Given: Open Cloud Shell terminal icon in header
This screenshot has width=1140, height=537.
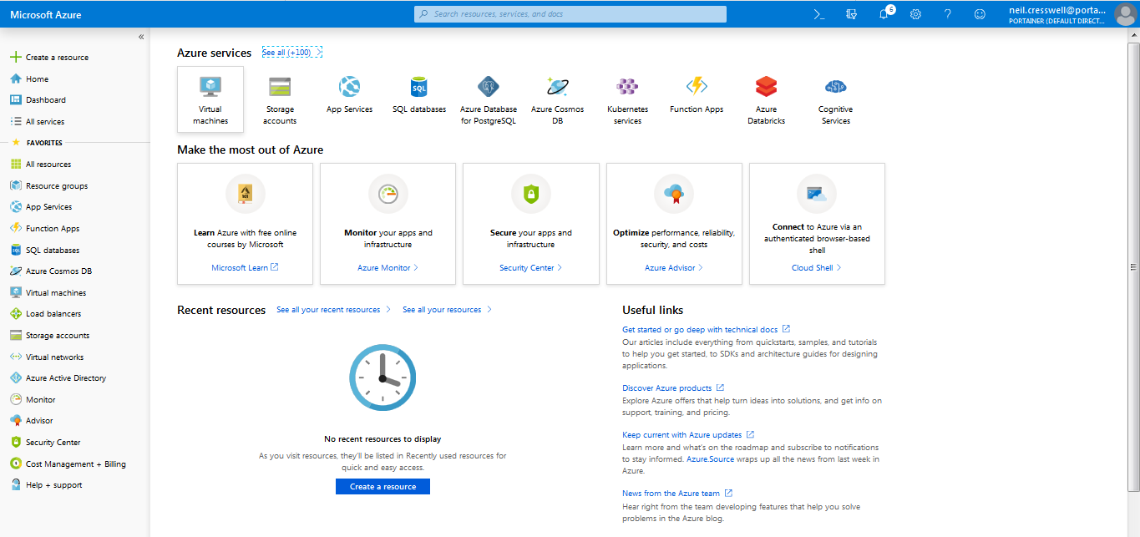Looking at the screenshot, I should [819, 14].
